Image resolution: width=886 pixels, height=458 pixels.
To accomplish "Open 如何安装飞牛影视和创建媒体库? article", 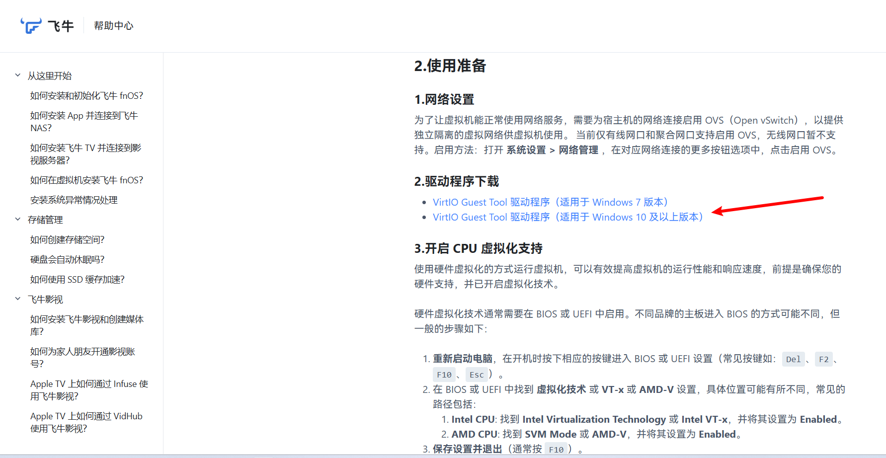I will tap(87, 325).
